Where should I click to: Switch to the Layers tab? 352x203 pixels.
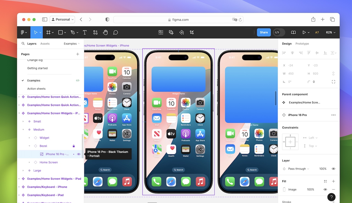(32, 44)
